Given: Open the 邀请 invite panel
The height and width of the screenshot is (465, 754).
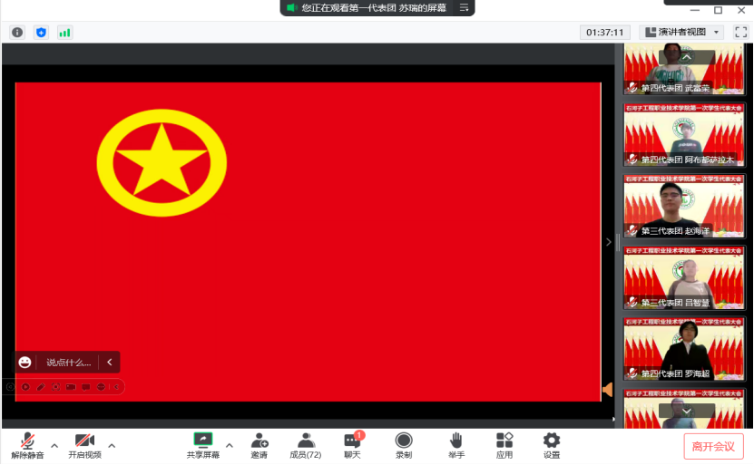Looking at the screenshot, I should (x=259, y=445).
